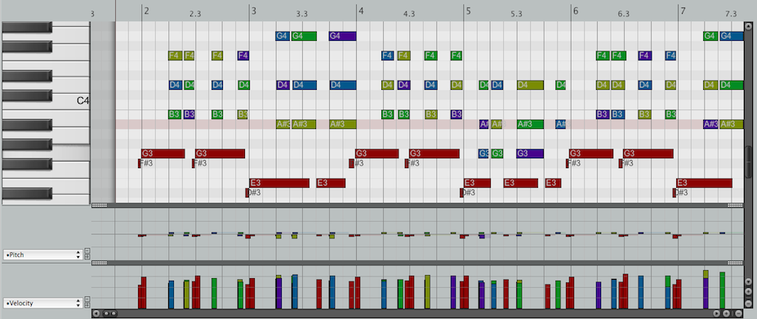Image resolution: width=757 pixels, height=319 pixels.
Task: Click the remove-lane minus icon beside Pitch
Action: point(87,250)
